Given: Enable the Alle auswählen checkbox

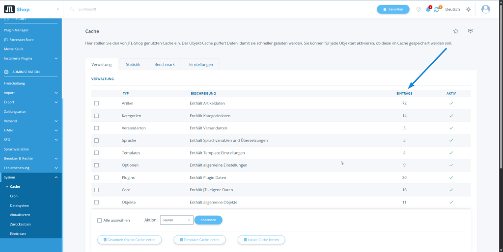Looking at the screenshot, I should pyautogui.click(x=100, y=220).
